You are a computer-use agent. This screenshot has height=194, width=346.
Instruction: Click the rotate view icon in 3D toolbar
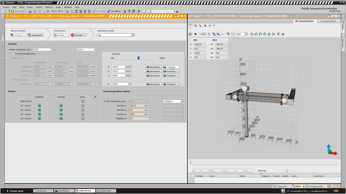click(283, 34)
